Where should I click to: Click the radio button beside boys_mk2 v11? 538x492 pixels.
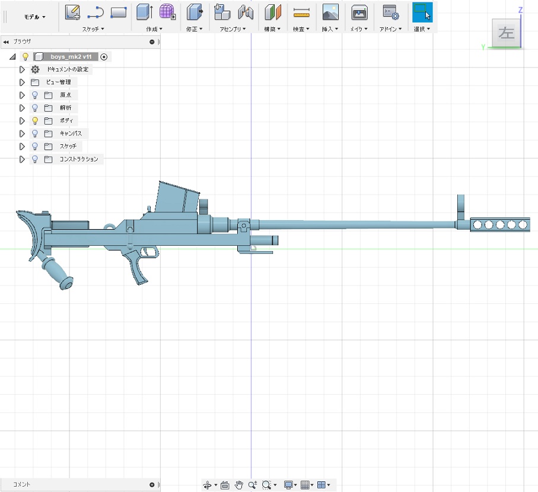[x=104, y=57]
